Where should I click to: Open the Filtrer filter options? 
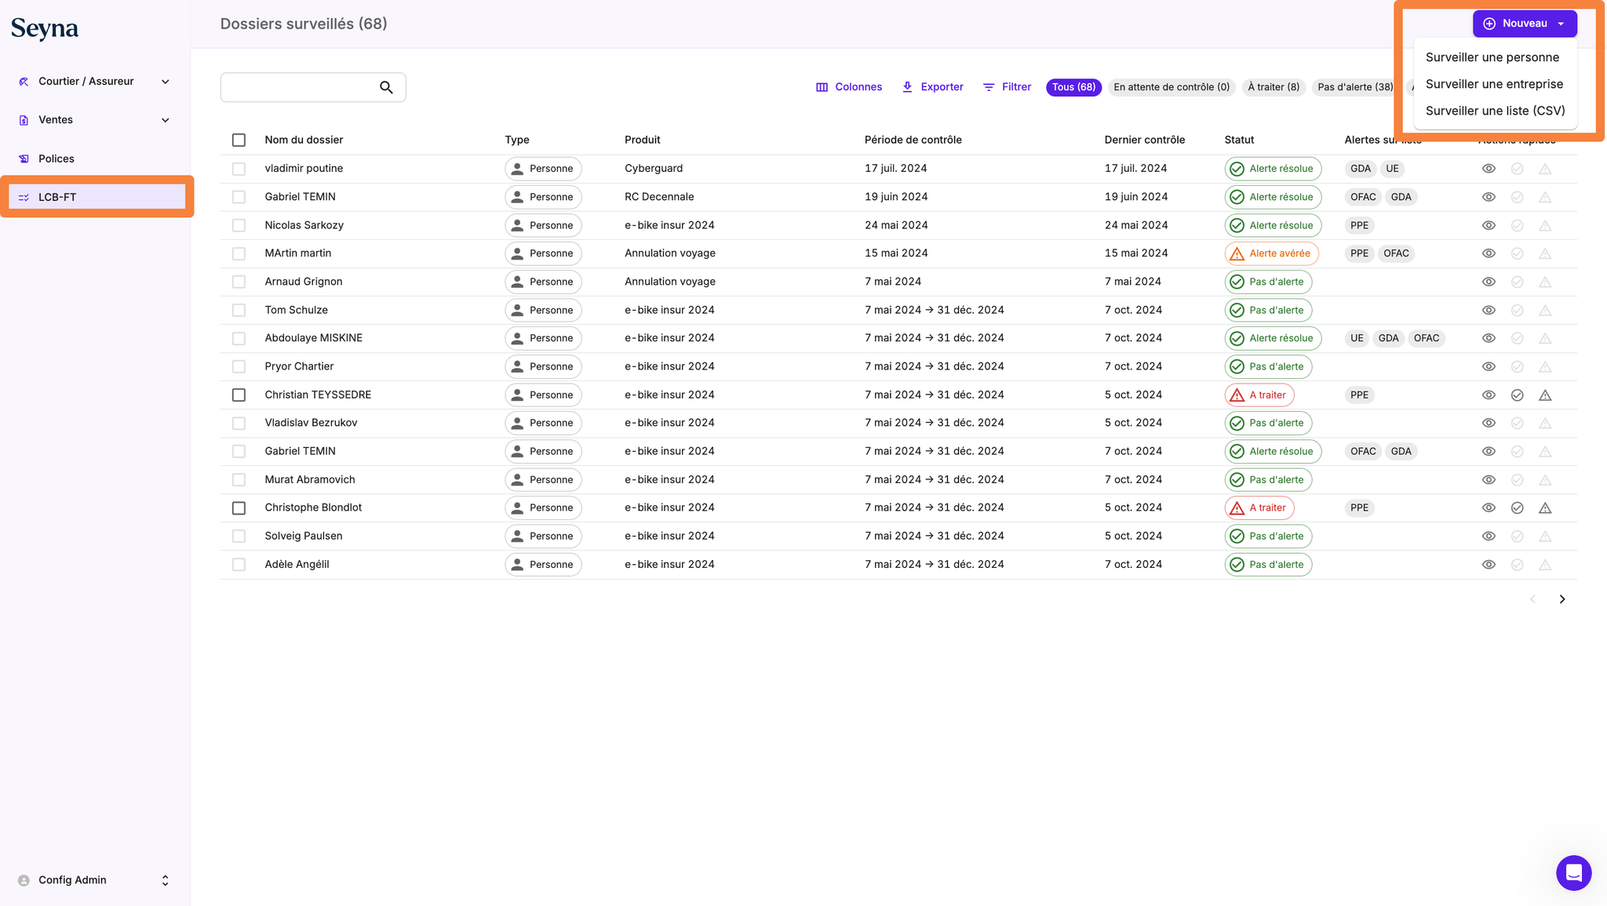pyautogui.click(x=1007, y=87)
